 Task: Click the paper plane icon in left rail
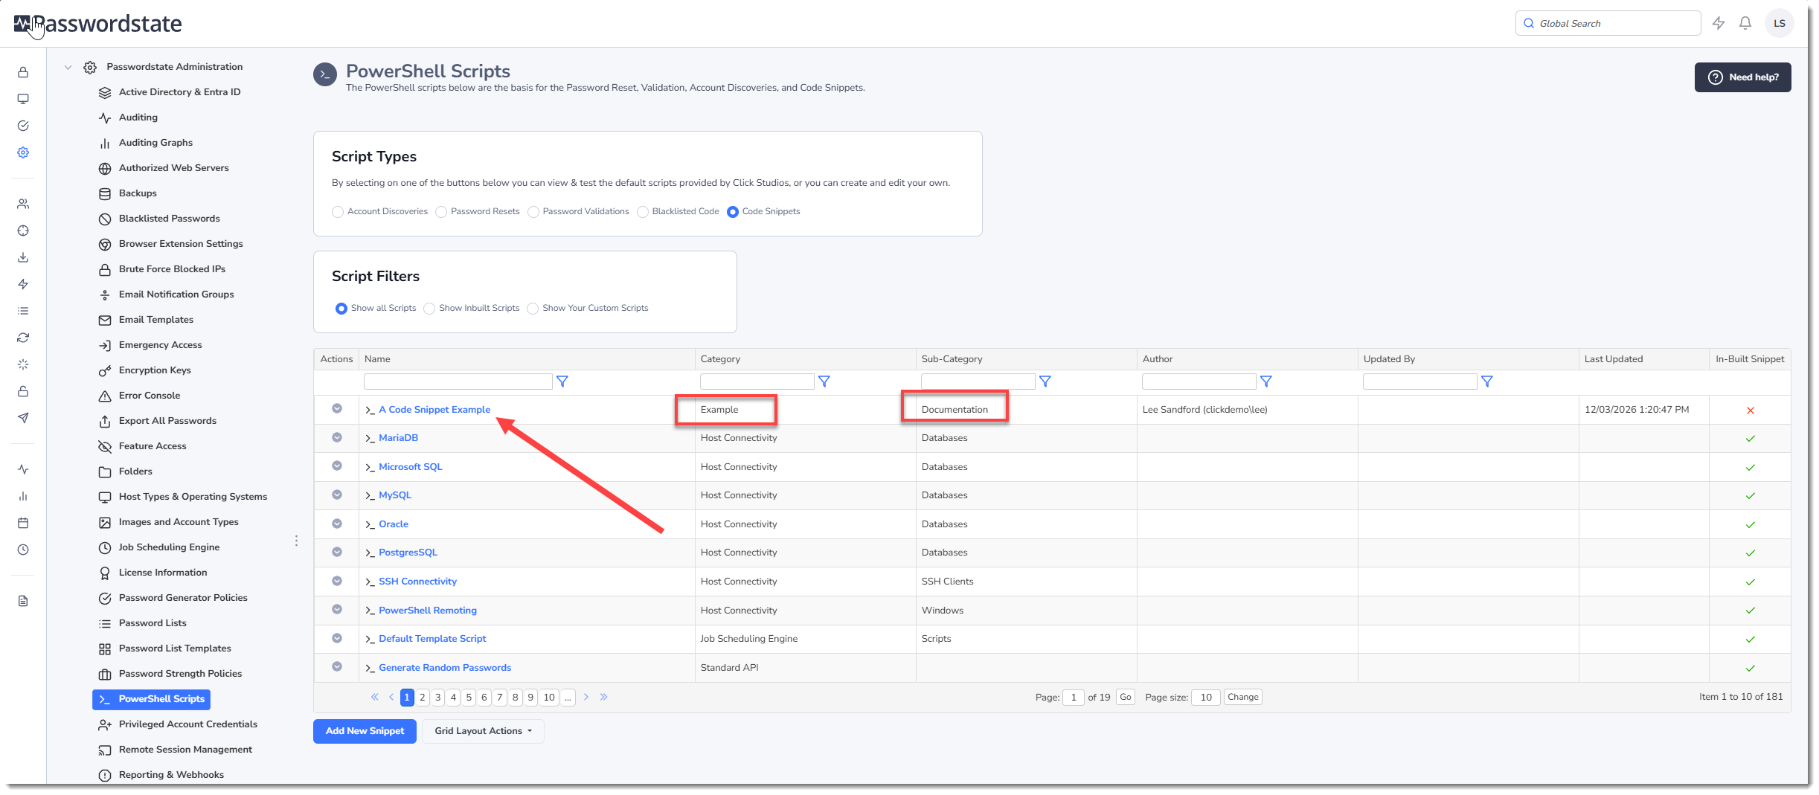23,418
